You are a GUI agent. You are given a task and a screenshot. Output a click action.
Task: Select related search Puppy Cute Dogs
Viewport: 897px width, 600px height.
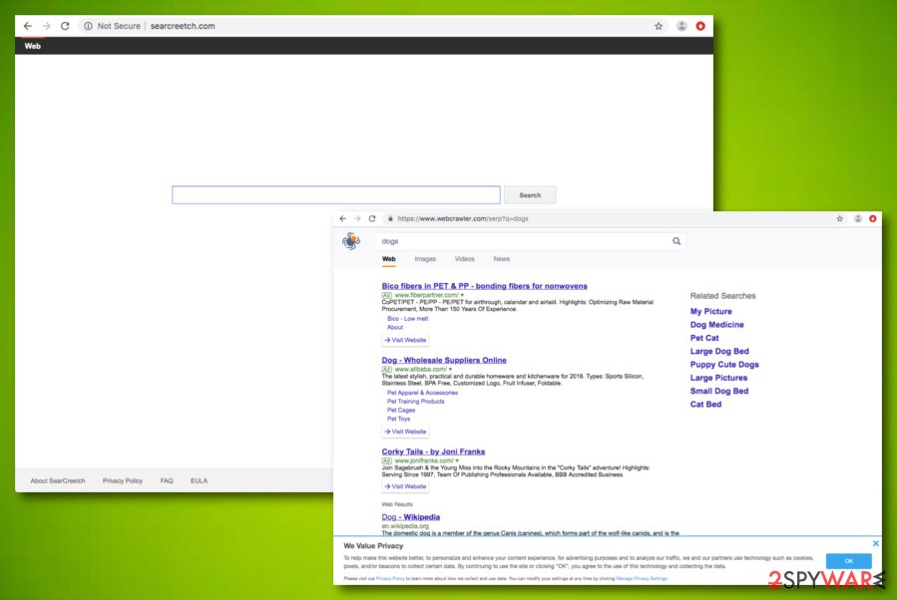coord(724,365)
